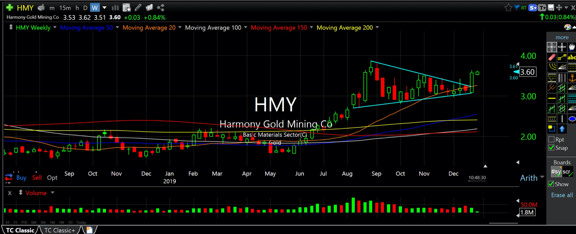
Task: Select the blue and yellow rectangle tool
Action: (x=552, y=129)
